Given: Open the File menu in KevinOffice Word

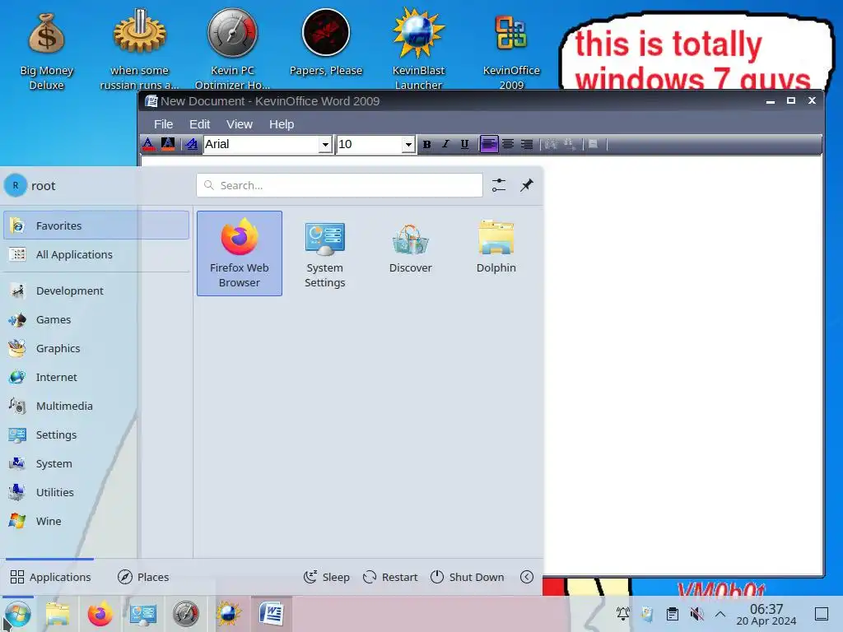Looking at the screenshot, I should [x=164, y=124].
